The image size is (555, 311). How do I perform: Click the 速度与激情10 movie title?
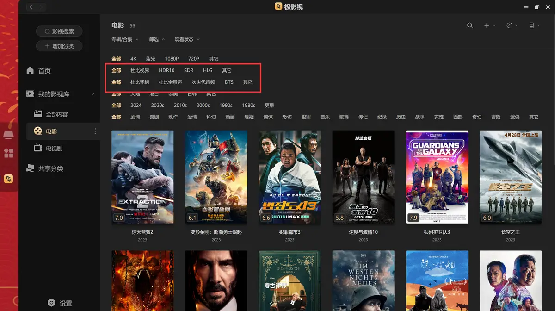[x=364, y=232]
